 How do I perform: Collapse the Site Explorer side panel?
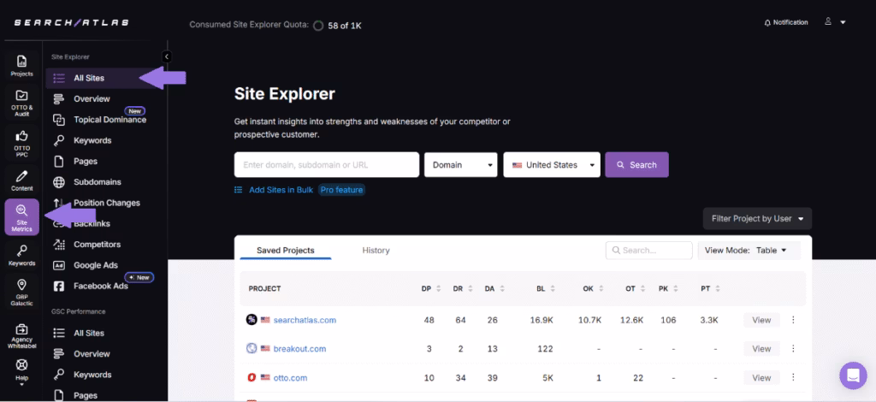coord(167,56)
